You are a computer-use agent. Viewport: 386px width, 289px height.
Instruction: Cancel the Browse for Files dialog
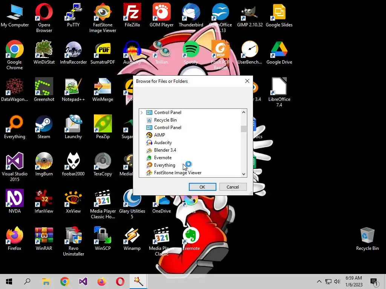click(x=233, y=187)
